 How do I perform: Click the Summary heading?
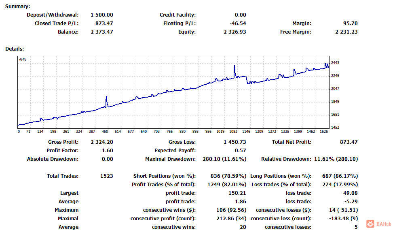pyautogui.click(x=17, y=6)
